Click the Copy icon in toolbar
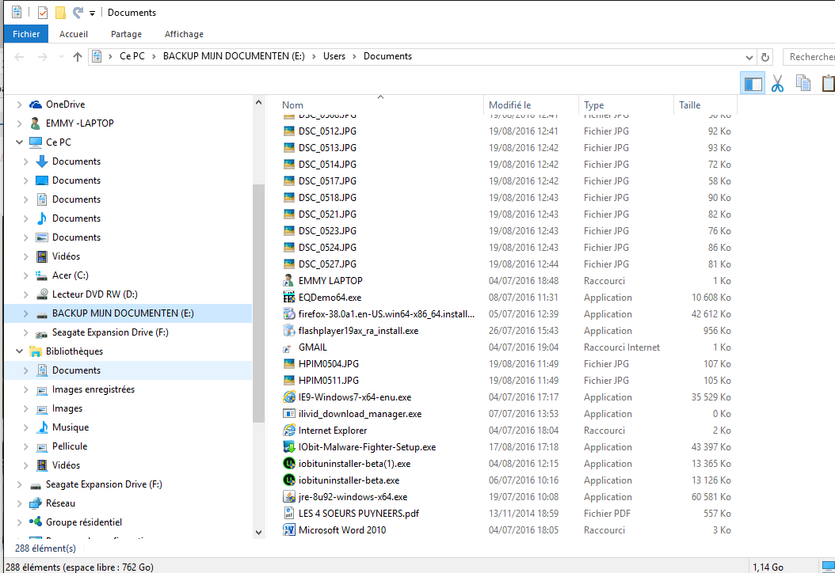 (803, 83)
